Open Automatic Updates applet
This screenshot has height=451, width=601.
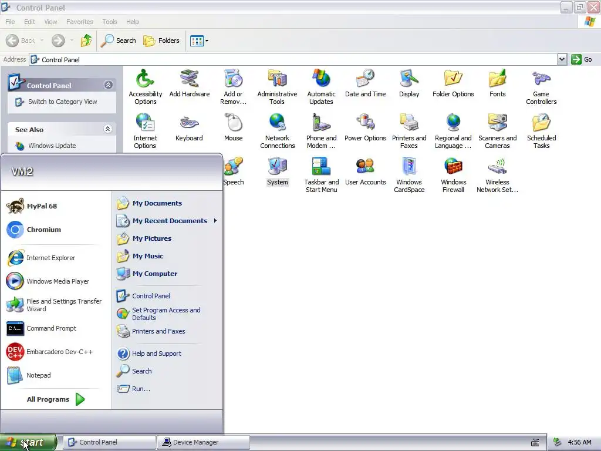click(321, 87)
